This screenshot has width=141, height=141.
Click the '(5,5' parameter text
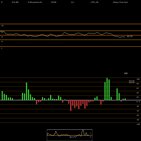pyautogui.click(x=72, y=2)
